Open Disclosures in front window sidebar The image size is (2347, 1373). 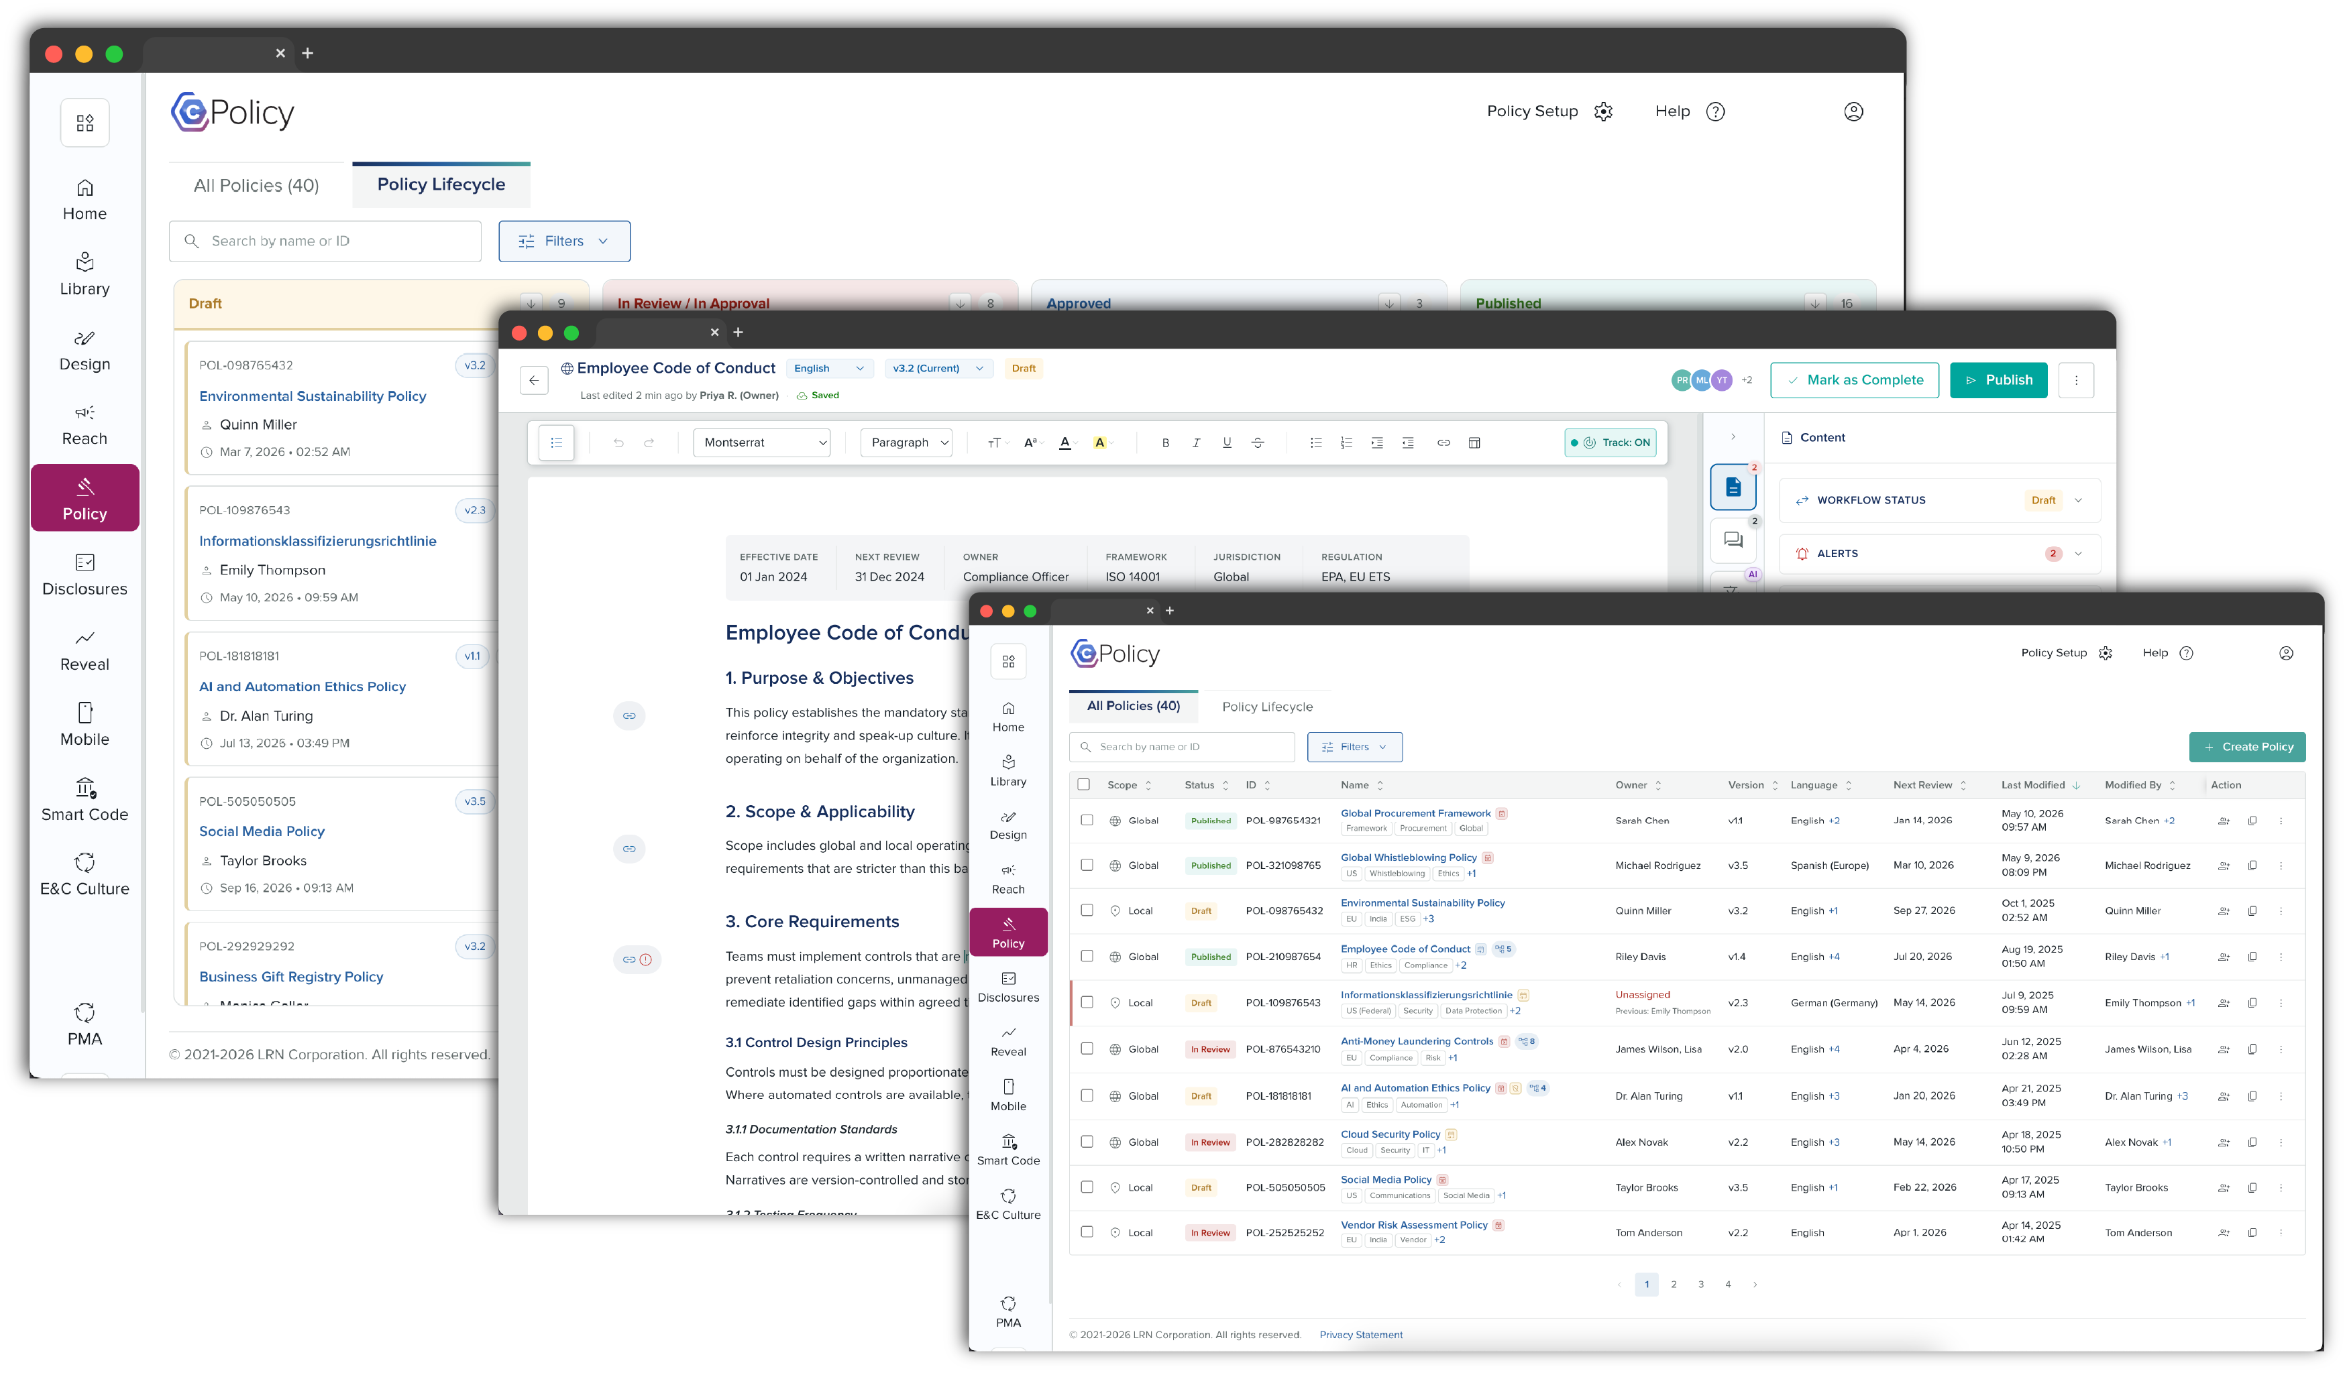1007,987
